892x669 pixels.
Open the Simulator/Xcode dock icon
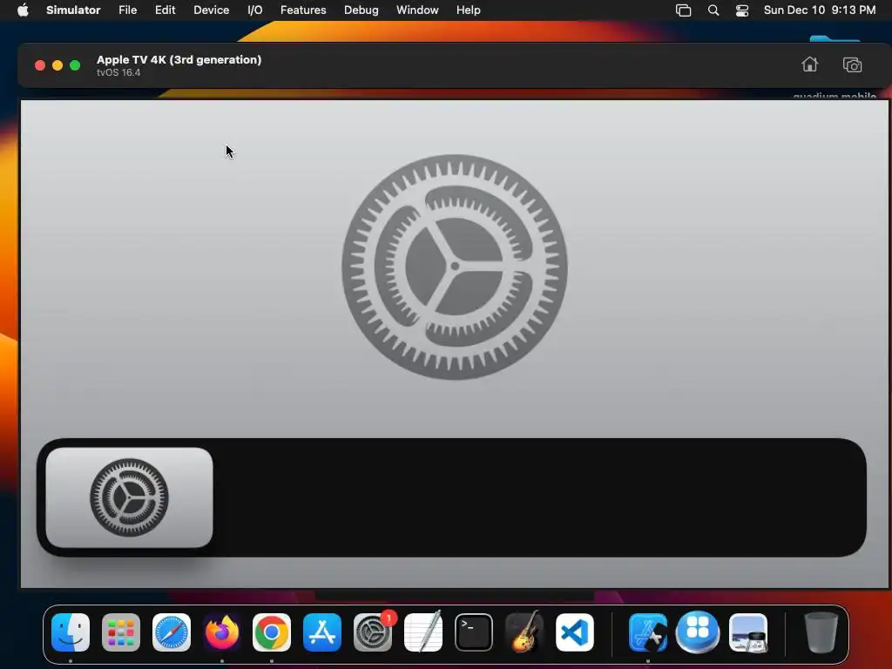pyautogui.click(x=648, y=632)
